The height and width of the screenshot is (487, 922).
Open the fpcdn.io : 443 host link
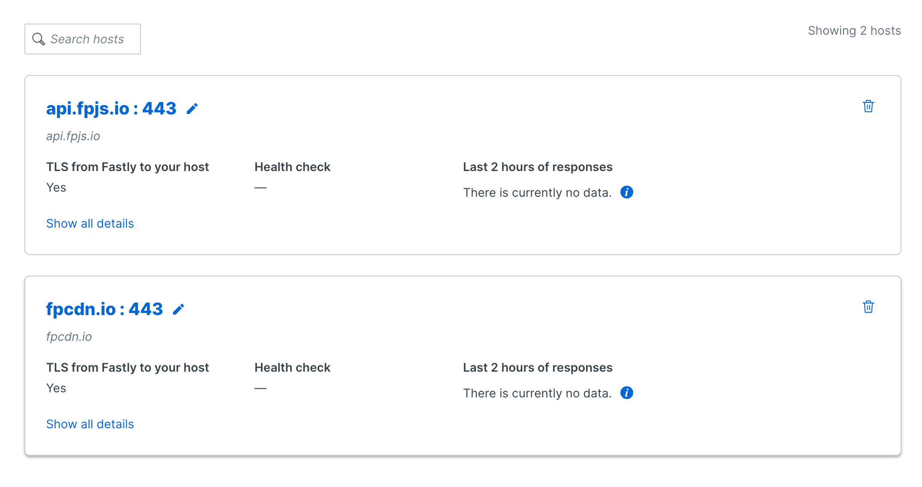tap(104, 310)
